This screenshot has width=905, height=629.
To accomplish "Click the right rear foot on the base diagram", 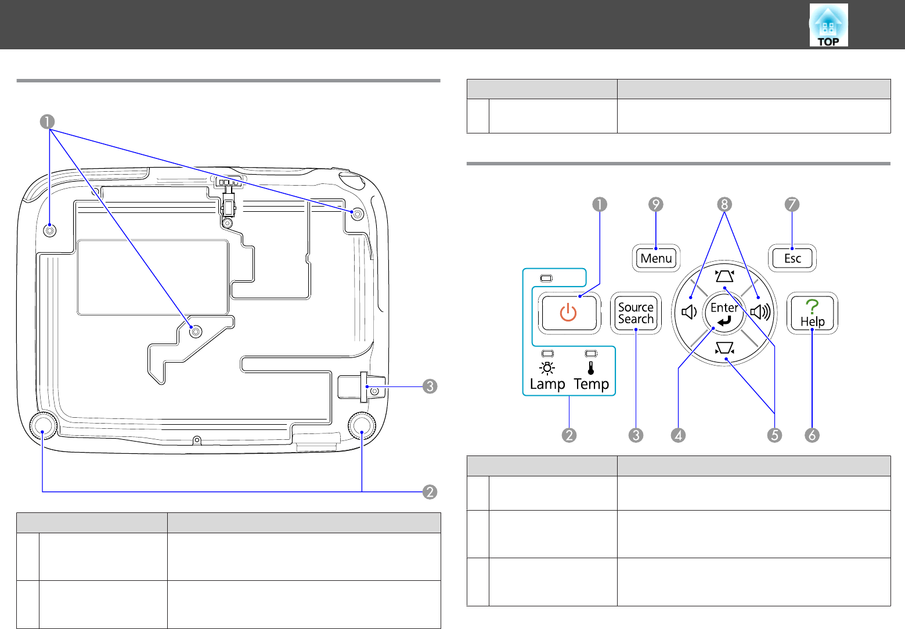I will (x=362, y=427).
